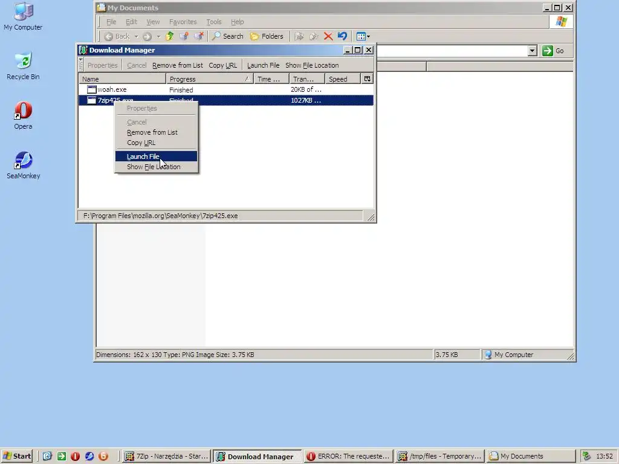Sort downloads by the Name column
619x464 pixels.
coord(122,79)
